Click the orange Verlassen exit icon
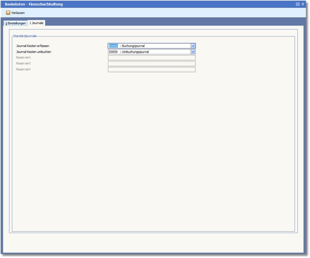Screen dimensions: 310x258 click(x=8, y=13)
